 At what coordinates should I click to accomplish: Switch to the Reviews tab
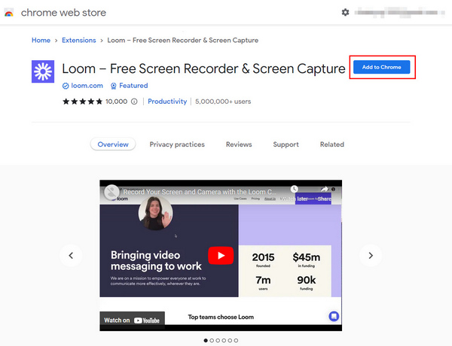pyautogui.click(x=239, y=144)
